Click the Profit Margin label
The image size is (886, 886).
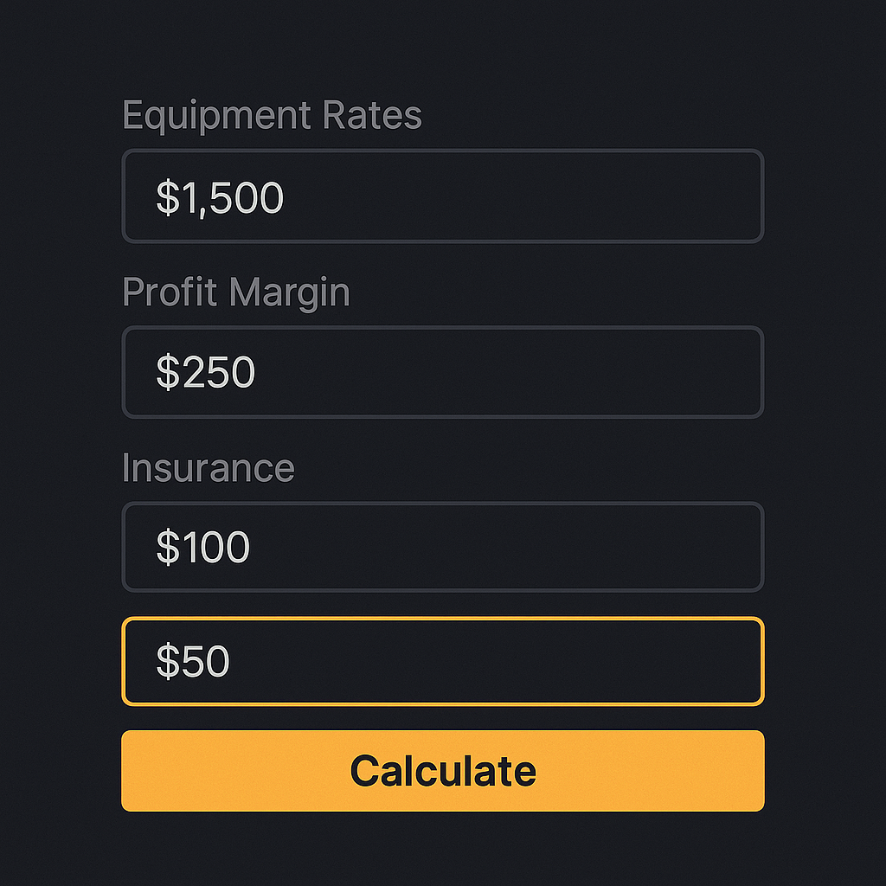point(236,292)
